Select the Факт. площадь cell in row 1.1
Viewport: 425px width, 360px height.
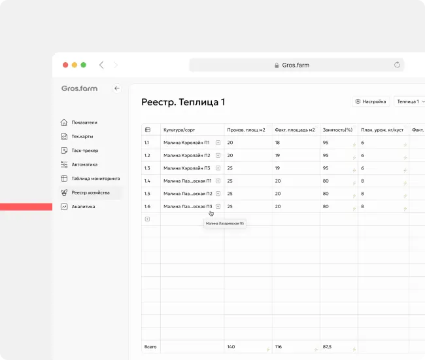coord(296,143)
